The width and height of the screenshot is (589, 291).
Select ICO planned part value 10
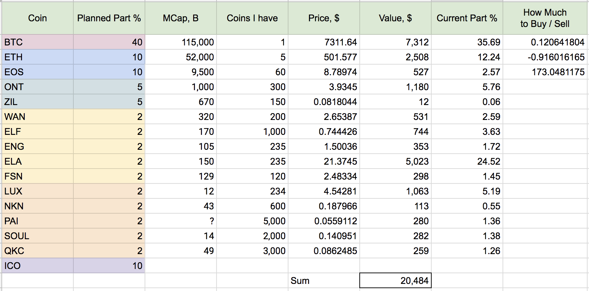coord(109,266)
